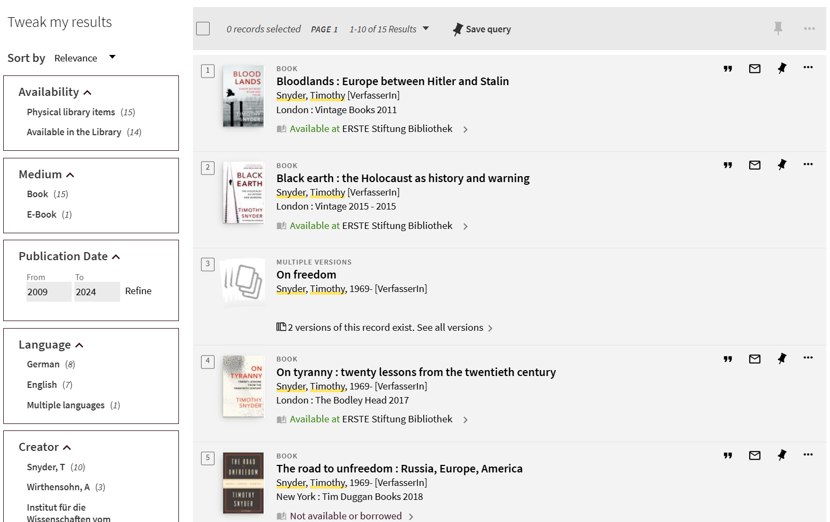
Task: Click Save query button
Action: (482, 29)
